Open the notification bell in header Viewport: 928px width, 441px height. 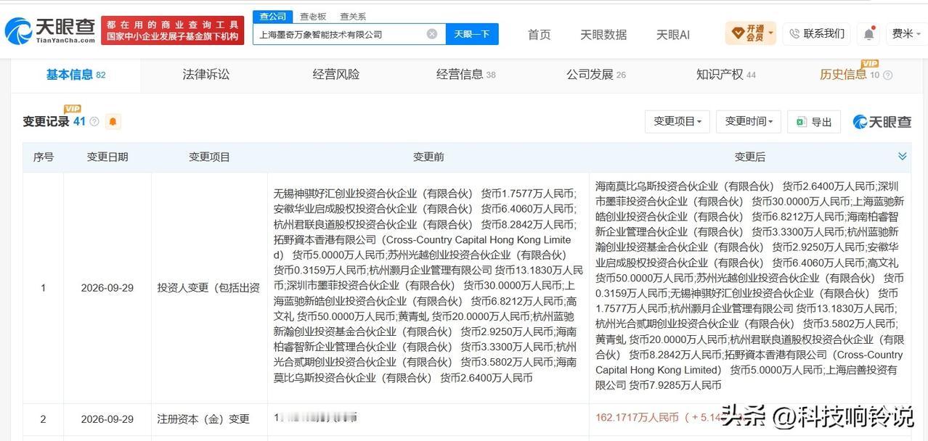(869, 33)
